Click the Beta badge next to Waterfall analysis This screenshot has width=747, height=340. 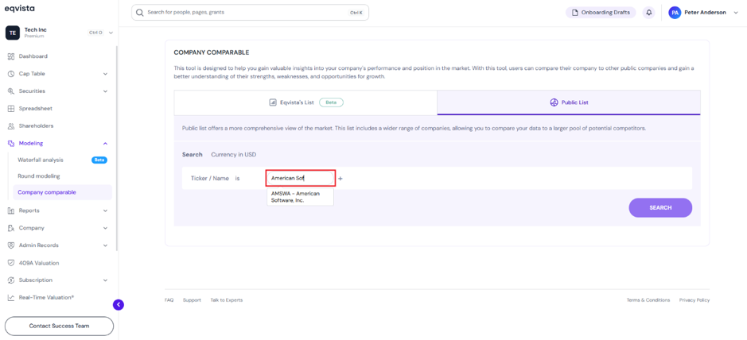99,160
